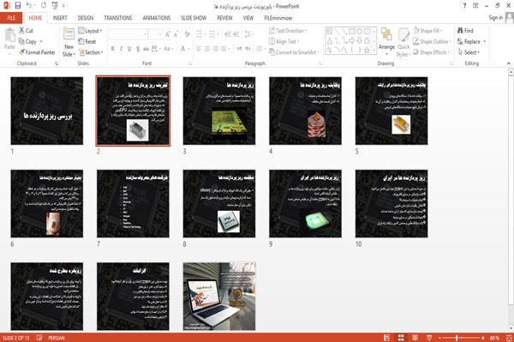Open the FILEminimizer tab
514x342 pixels.
click(x=278, y=18)
